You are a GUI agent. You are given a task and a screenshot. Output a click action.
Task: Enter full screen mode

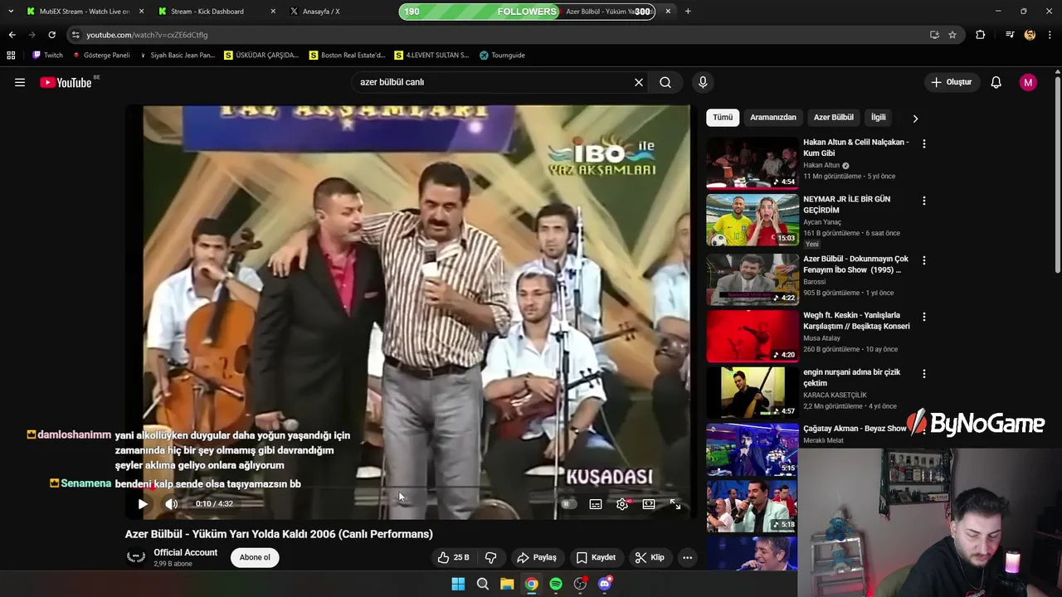tap(675, 503)
